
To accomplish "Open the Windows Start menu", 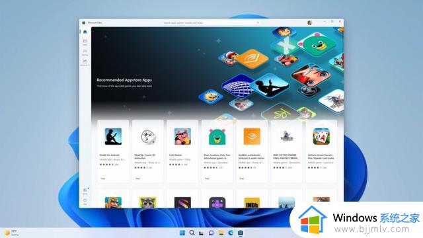I will [182, 233].
